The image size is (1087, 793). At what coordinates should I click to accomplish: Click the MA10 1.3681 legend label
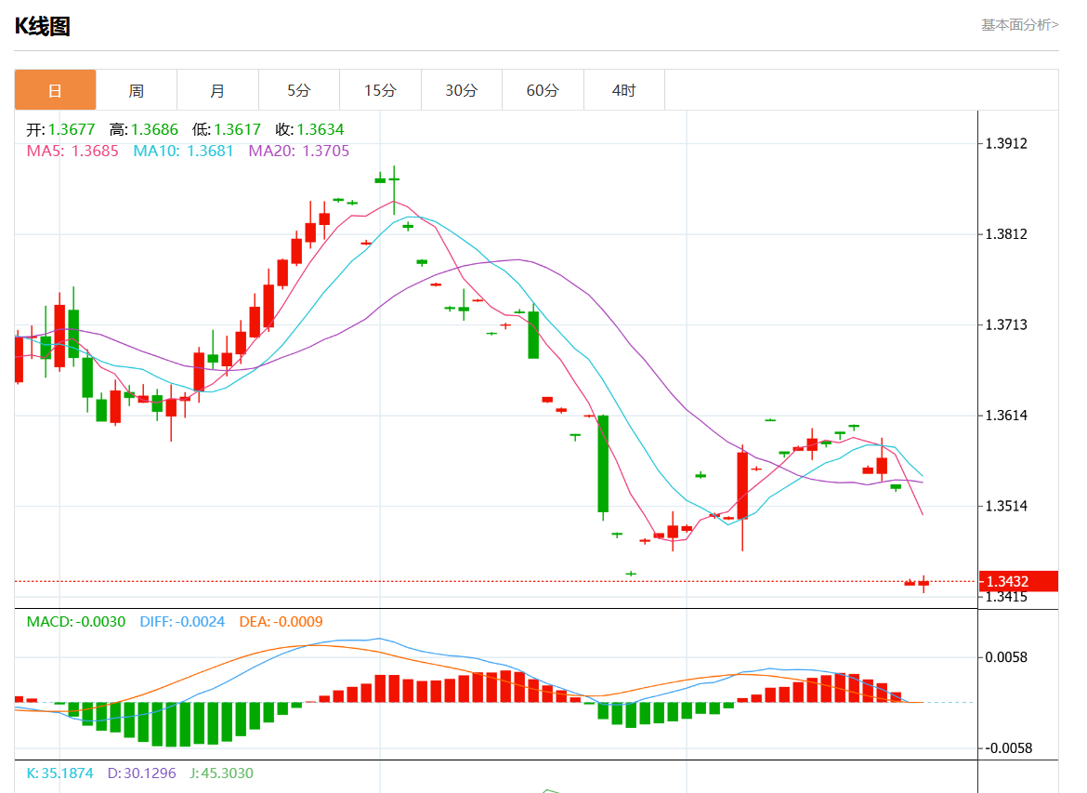[x=183, y=151]
